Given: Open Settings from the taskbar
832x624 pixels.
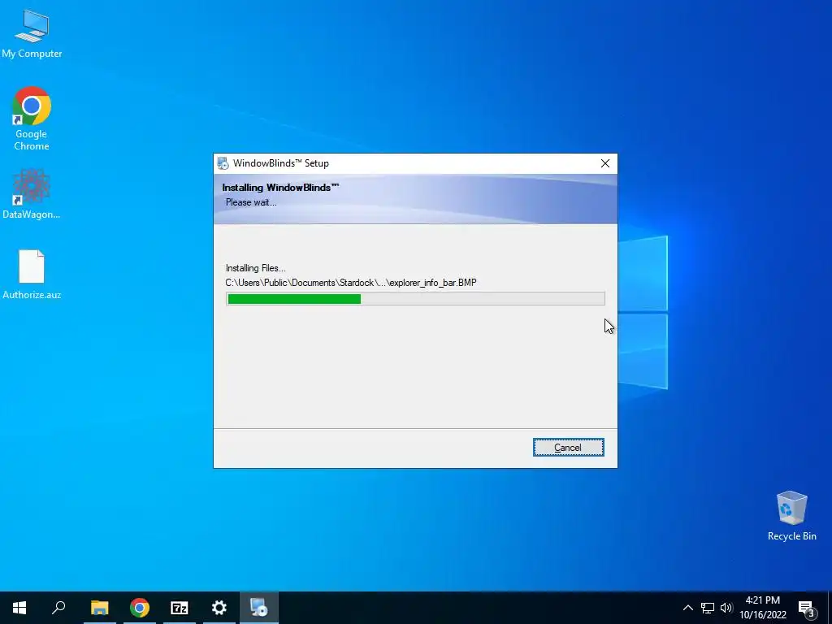Looking at the screenshot, I should point(219,608).
